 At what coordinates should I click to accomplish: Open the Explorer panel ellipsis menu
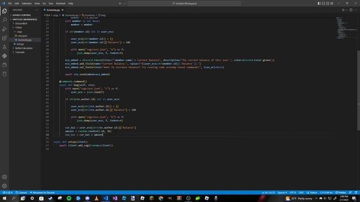tap(37, 10)
